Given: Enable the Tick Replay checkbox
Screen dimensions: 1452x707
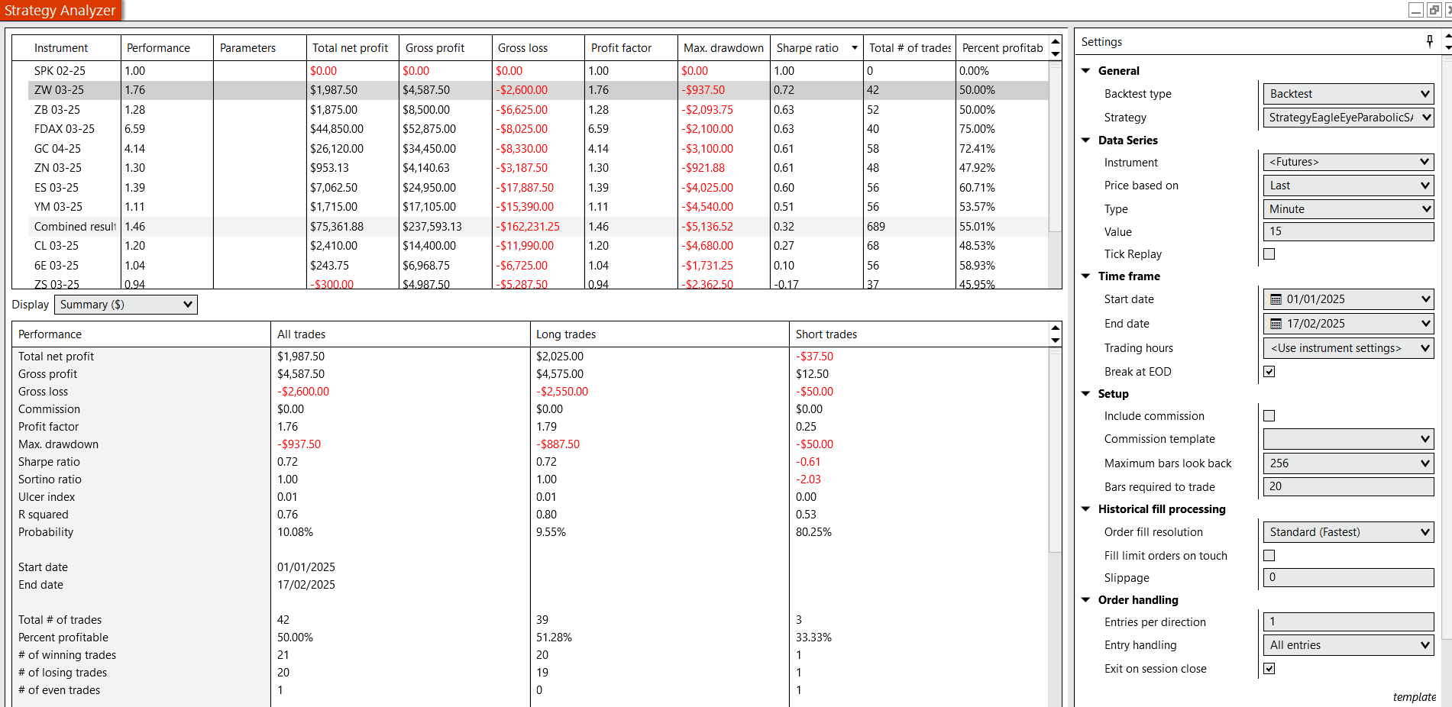Looking at the screenshot, I should point(1269,254).
